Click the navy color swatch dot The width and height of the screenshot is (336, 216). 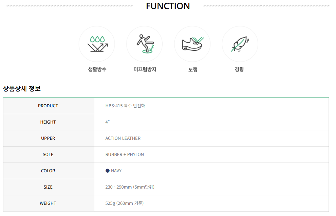pos(108,171)
